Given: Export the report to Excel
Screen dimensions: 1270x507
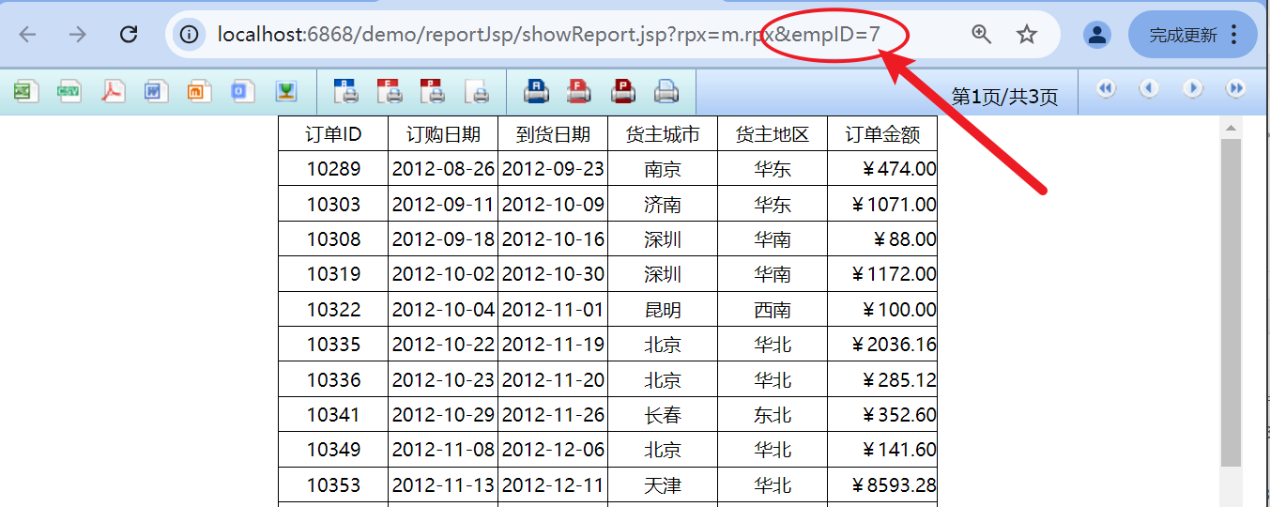Looking at the screenshot, I should [25, 91].
